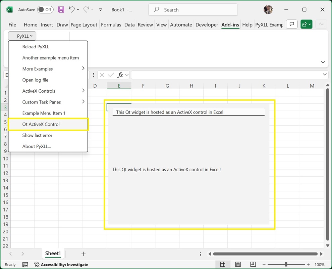Open the macro recording status icon
Image resolution: width=332 pixels, height=269 pixels.
pyautogui.click(x=25, y=265)
